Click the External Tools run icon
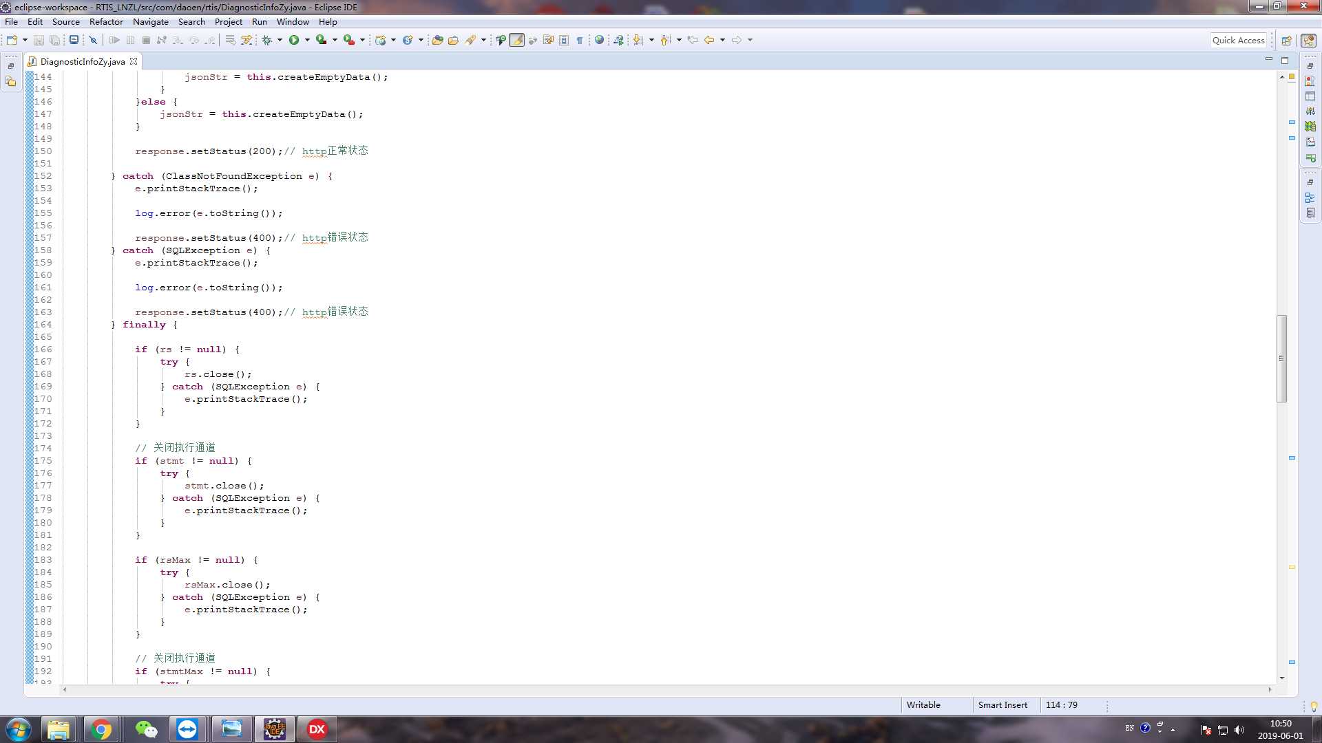1322x743 pixels. coord(349,40)
